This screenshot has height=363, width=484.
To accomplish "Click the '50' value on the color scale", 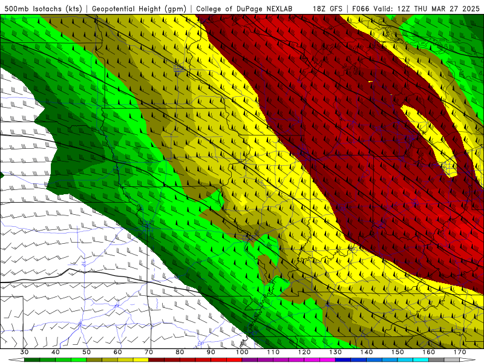I will point(87,352).
